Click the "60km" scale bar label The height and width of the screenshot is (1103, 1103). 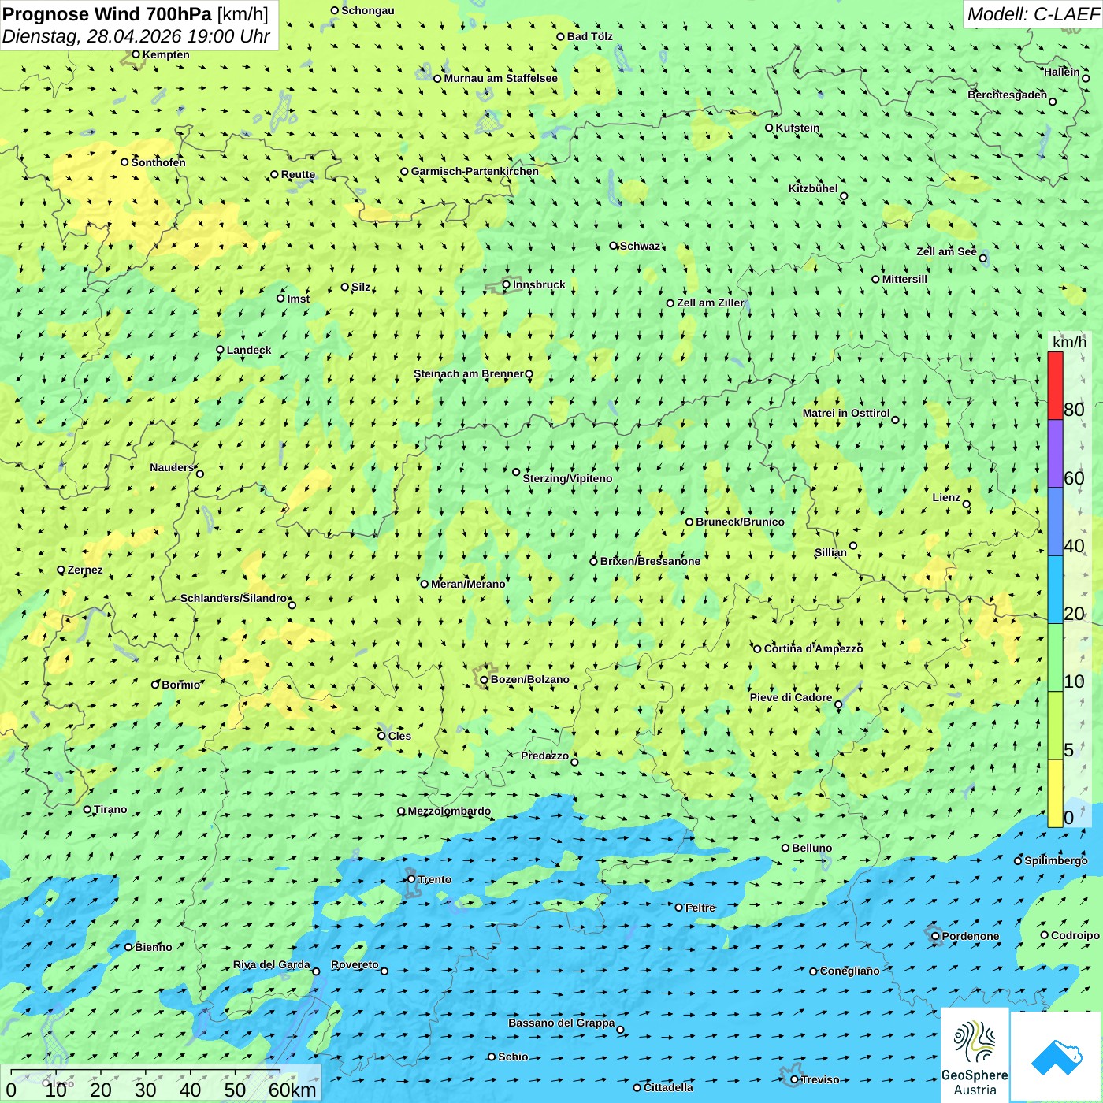pos(292,1090)
